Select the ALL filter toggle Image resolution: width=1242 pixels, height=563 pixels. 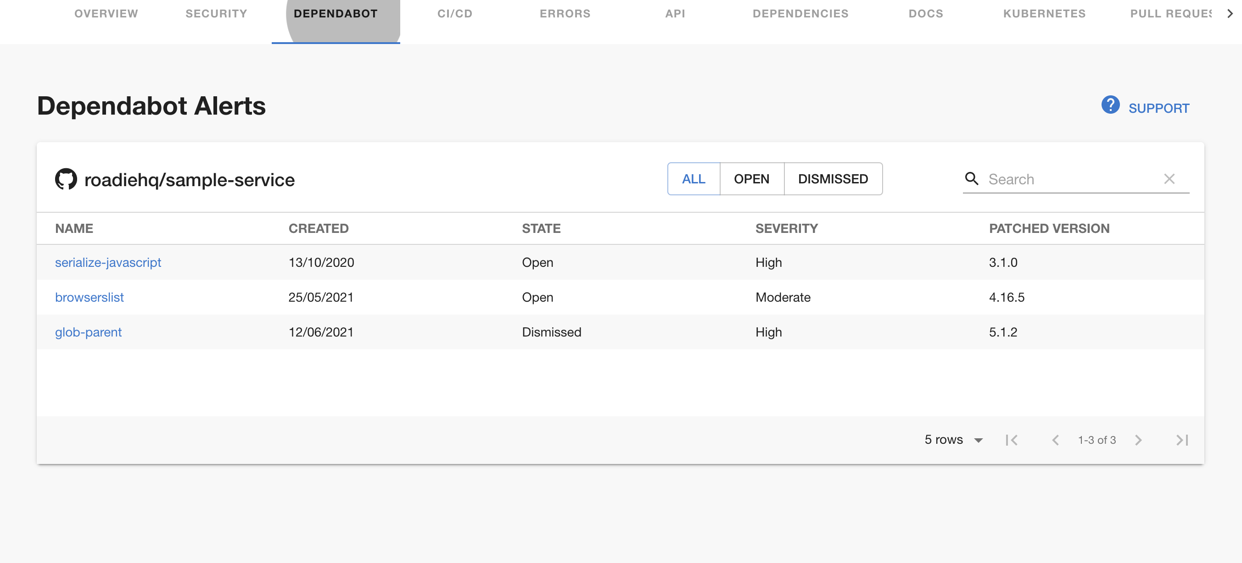click(x=694, y=179)
